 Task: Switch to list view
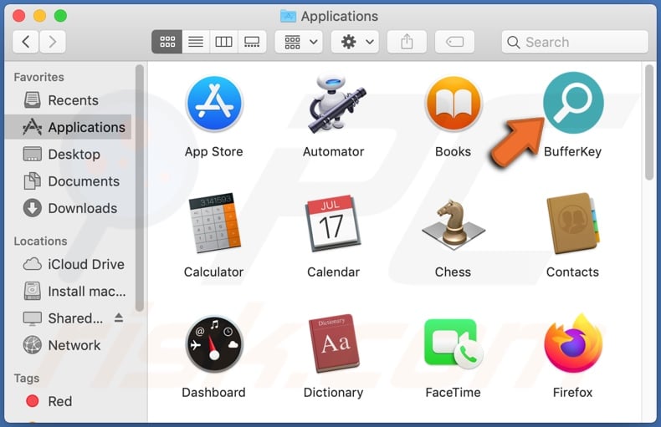tap(196, 42)
